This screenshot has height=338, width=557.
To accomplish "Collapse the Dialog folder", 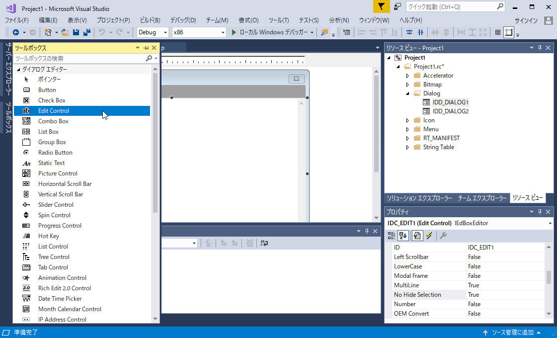I will click(407, 93).
